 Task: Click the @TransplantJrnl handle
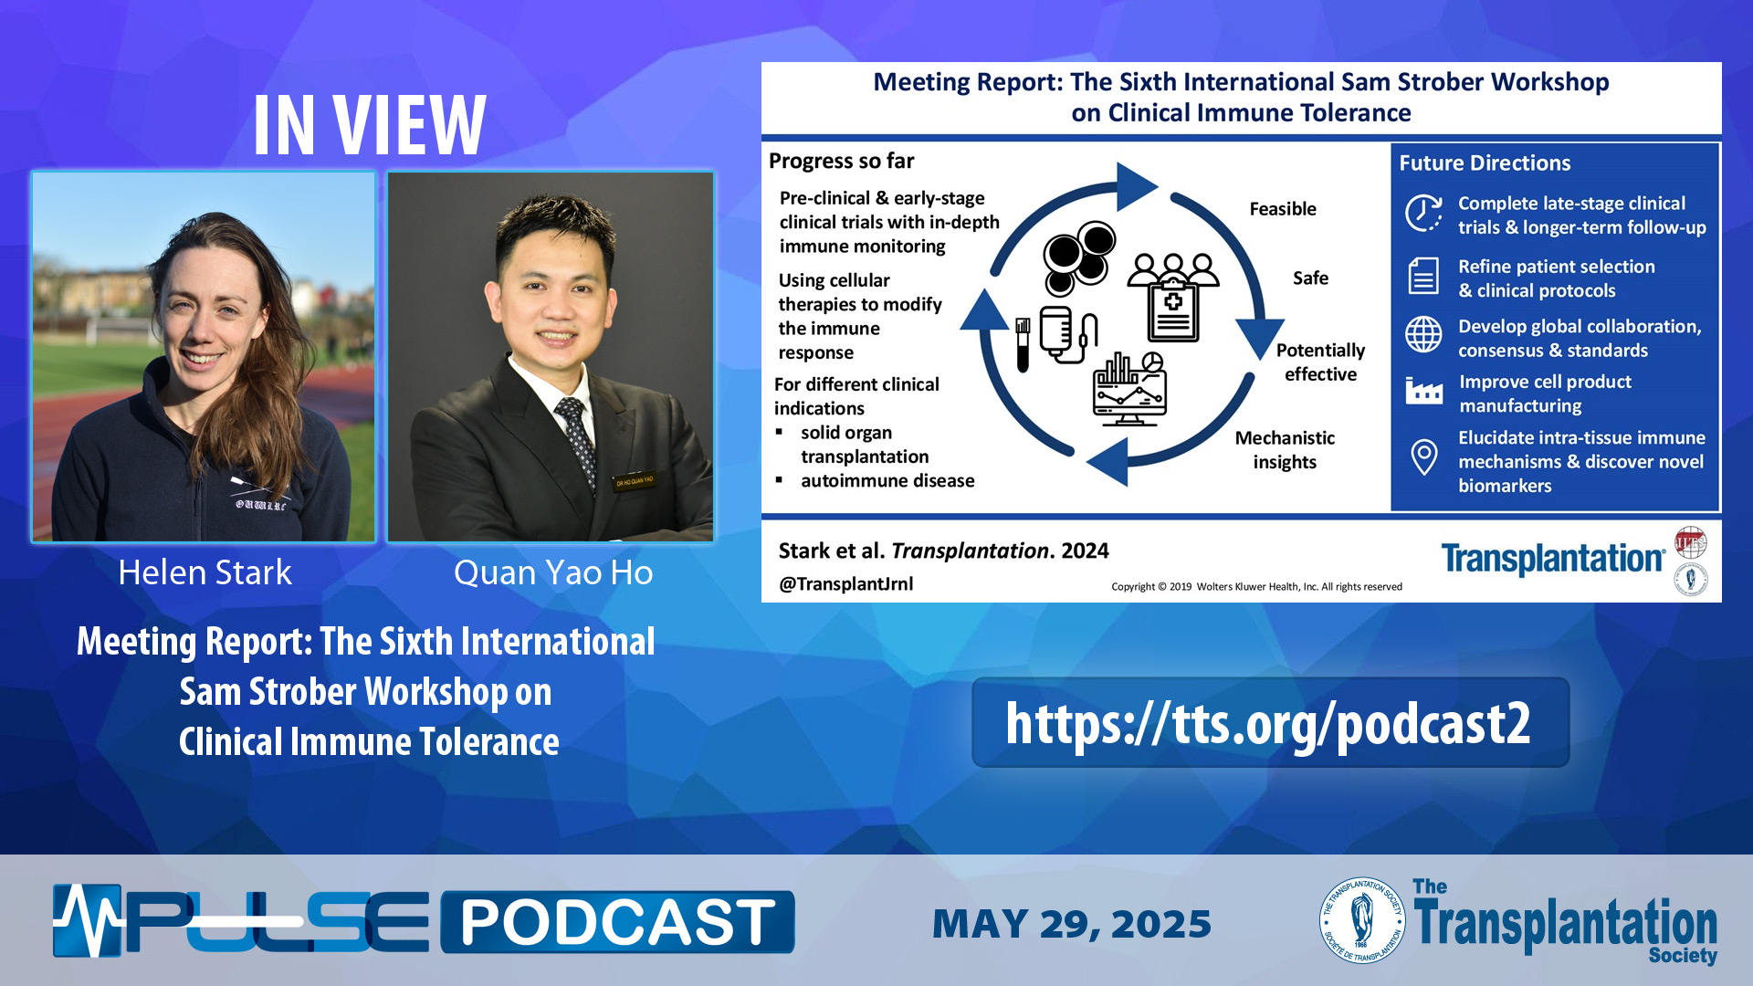coord(845,584)
